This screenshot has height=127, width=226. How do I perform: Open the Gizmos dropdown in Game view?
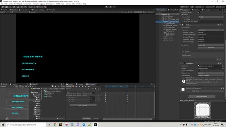click(x=151, y=12)
